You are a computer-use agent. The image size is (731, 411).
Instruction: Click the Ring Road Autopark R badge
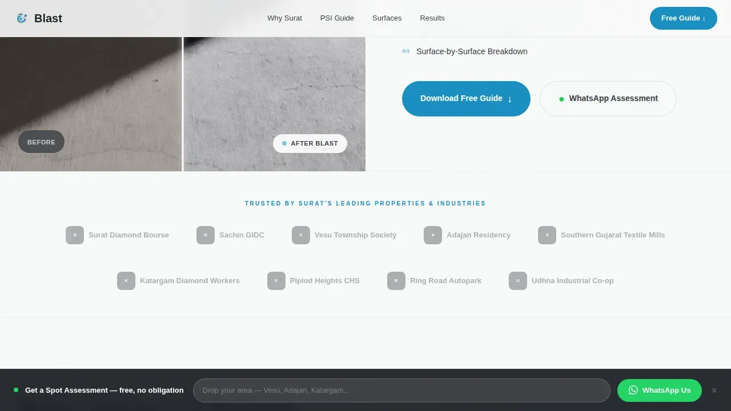pos(396,281)
